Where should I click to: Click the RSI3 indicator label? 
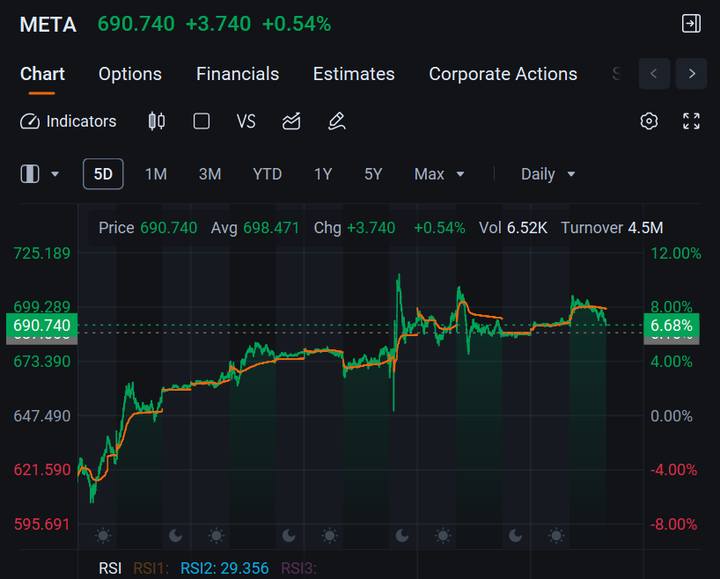point(299,568)
